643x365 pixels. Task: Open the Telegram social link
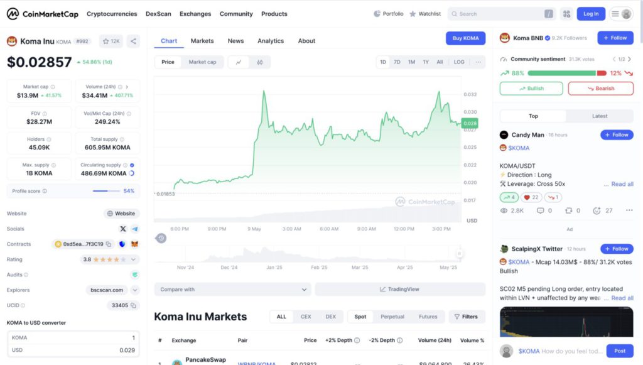pyautogui.click(x=135, y=229)
